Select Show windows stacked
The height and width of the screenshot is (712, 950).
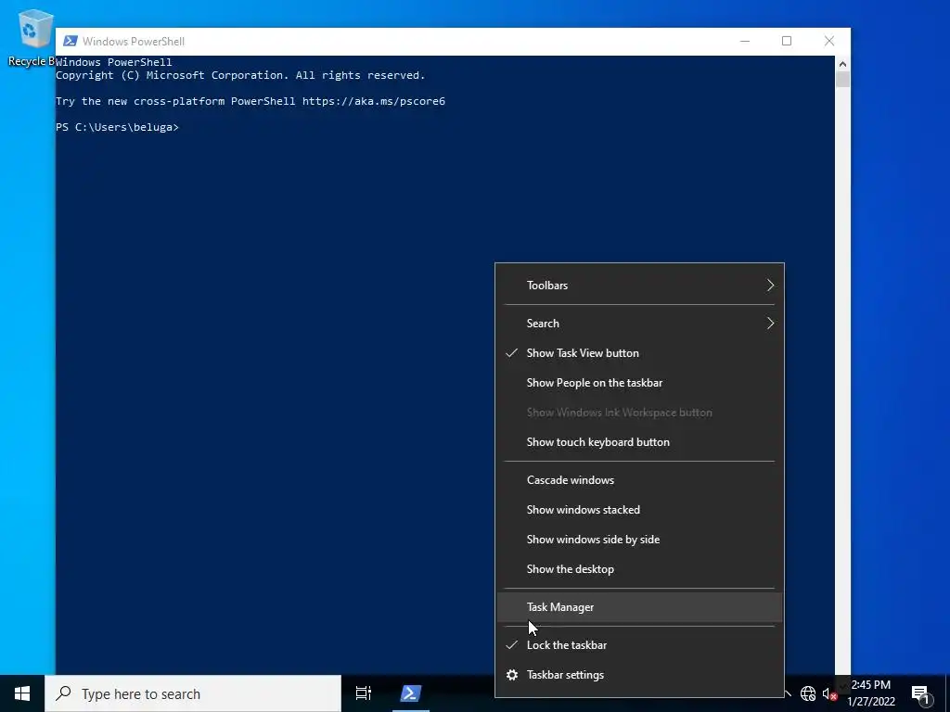(640, 510)
